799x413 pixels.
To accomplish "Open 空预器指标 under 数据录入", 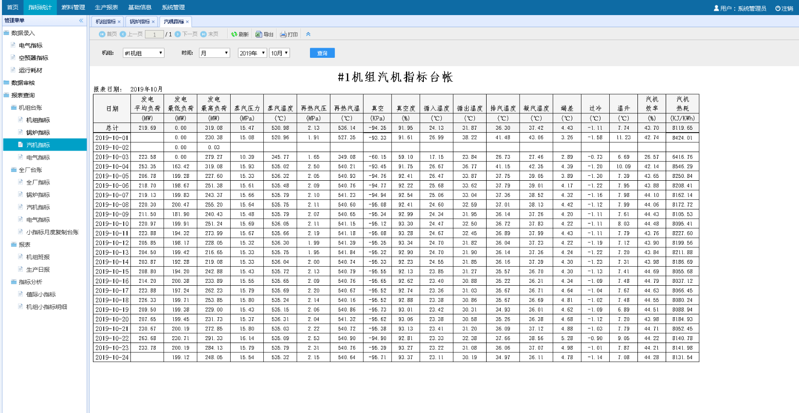I will (x=34, y=58).
